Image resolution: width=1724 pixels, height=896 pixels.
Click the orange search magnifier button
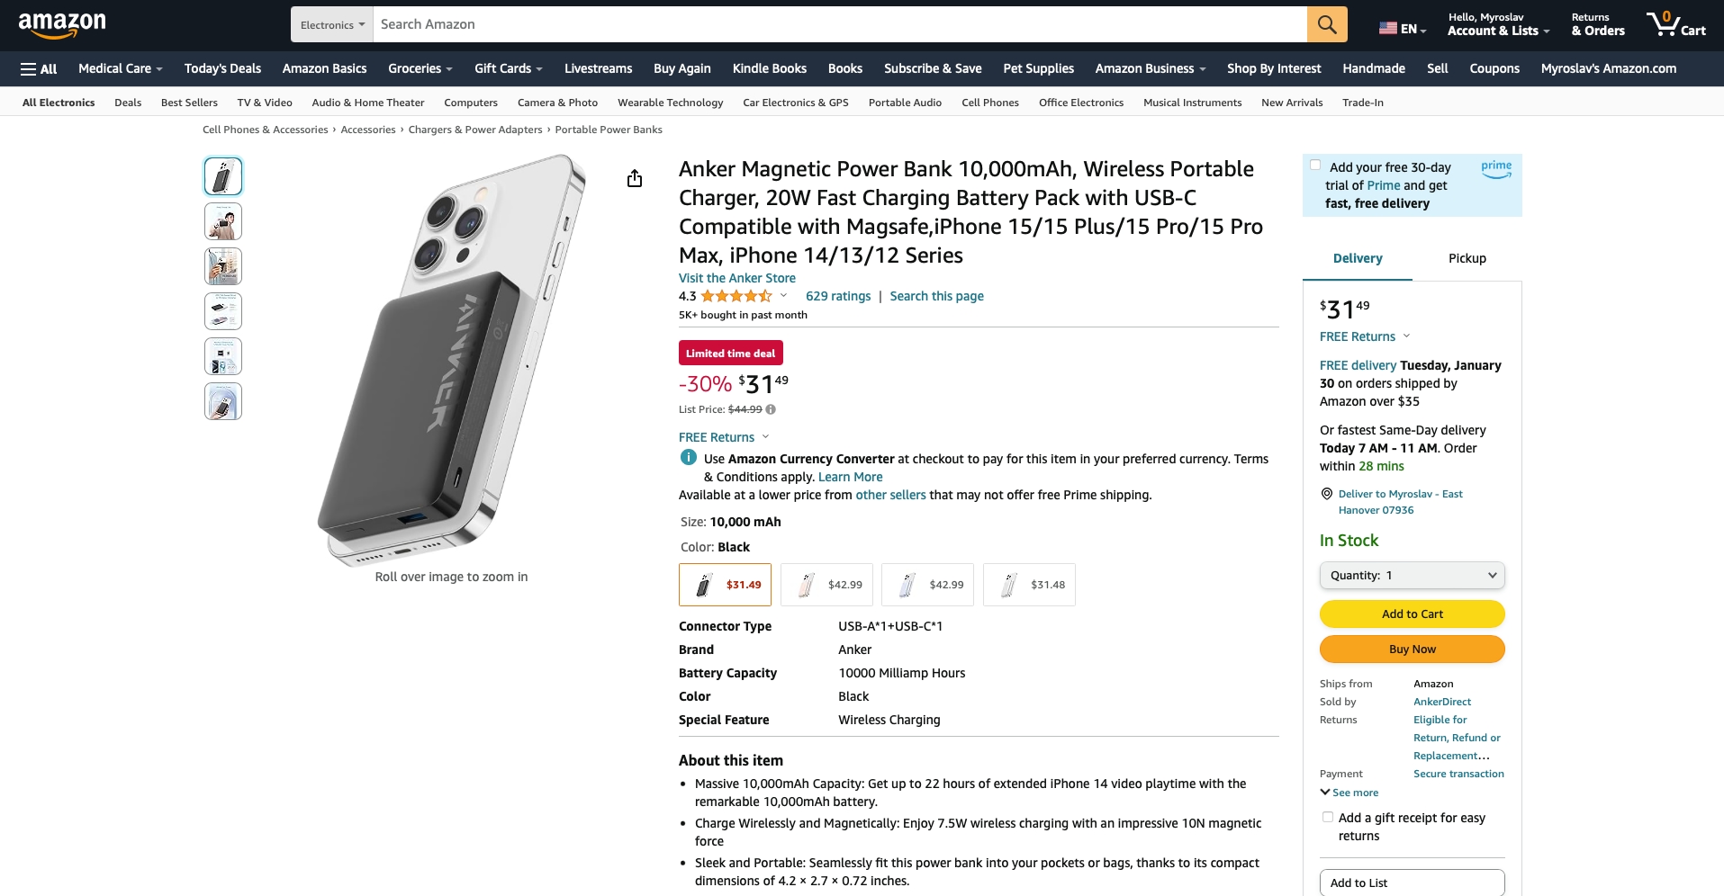point(1327,24)
